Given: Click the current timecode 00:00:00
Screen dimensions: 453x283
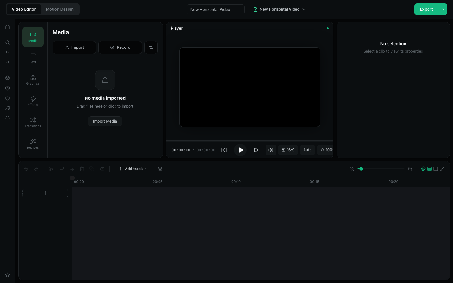Looking at the screenshot, I should coord(181,150).
